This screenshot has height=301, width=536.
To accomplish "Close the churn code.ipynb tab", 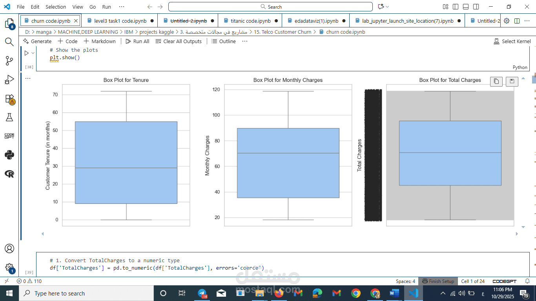I will [x=76, y=21].
